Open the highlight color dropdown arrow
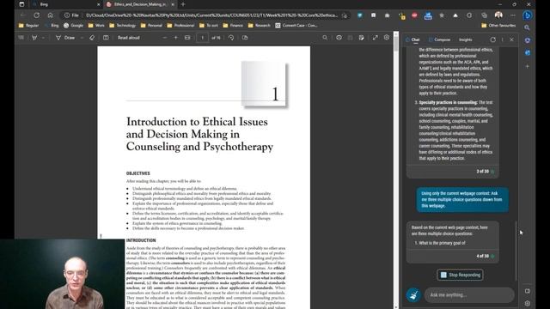Viewport: 550px width, 309px height. click(x=43, y=38)
